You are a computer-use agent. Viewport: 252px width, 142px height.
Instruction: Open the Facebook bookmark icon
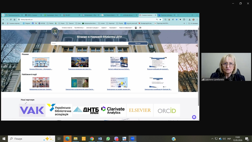[33, 23]
